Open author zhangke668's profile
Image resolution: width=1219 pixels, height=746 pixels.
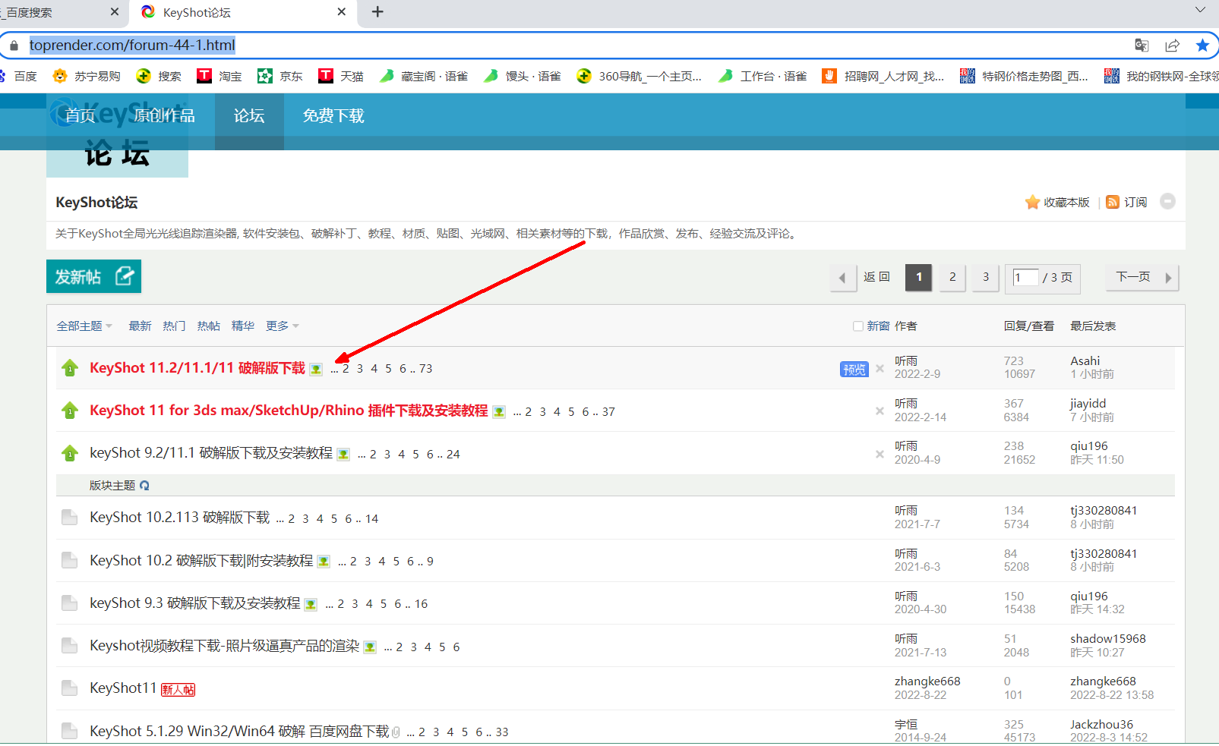click(927, 681)
